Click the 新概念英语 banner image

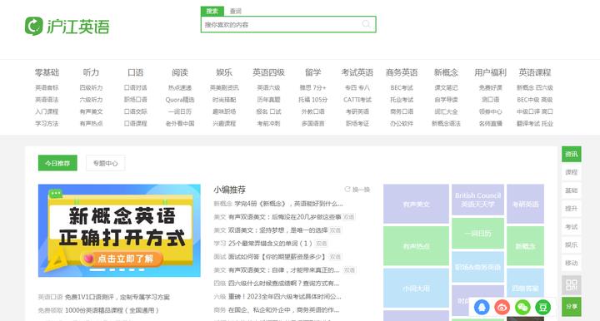[119, 230]
